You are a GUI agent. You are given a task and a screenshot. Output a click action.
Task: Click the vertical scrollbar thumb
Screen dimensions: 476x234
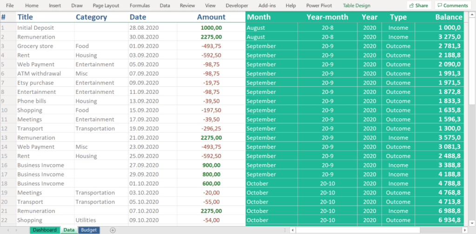tap(472, 62)
